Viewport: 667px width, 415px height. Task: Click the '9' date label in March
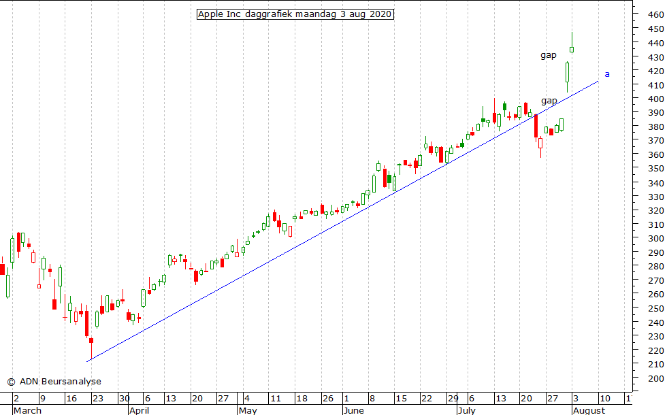42,399
